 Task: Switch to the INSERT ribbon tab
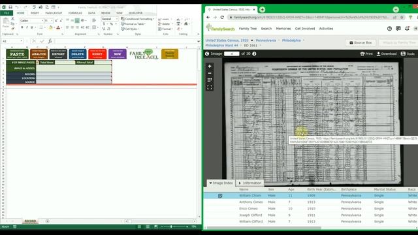click(35, 13)
